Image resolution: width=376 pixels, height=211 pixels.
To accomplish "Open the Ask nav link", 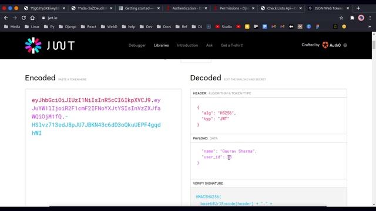I will point(209,45).
